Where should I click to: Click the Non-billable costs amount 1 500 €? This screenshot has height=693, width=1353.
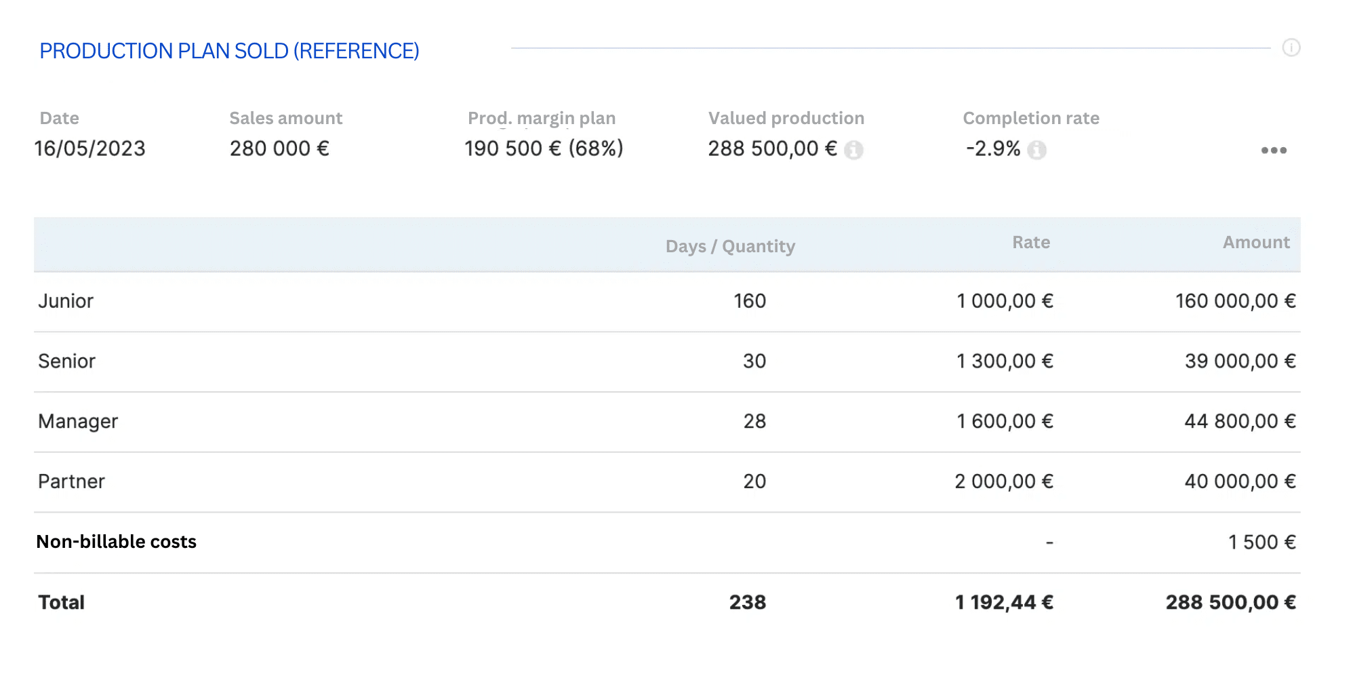coord(1261,542)
